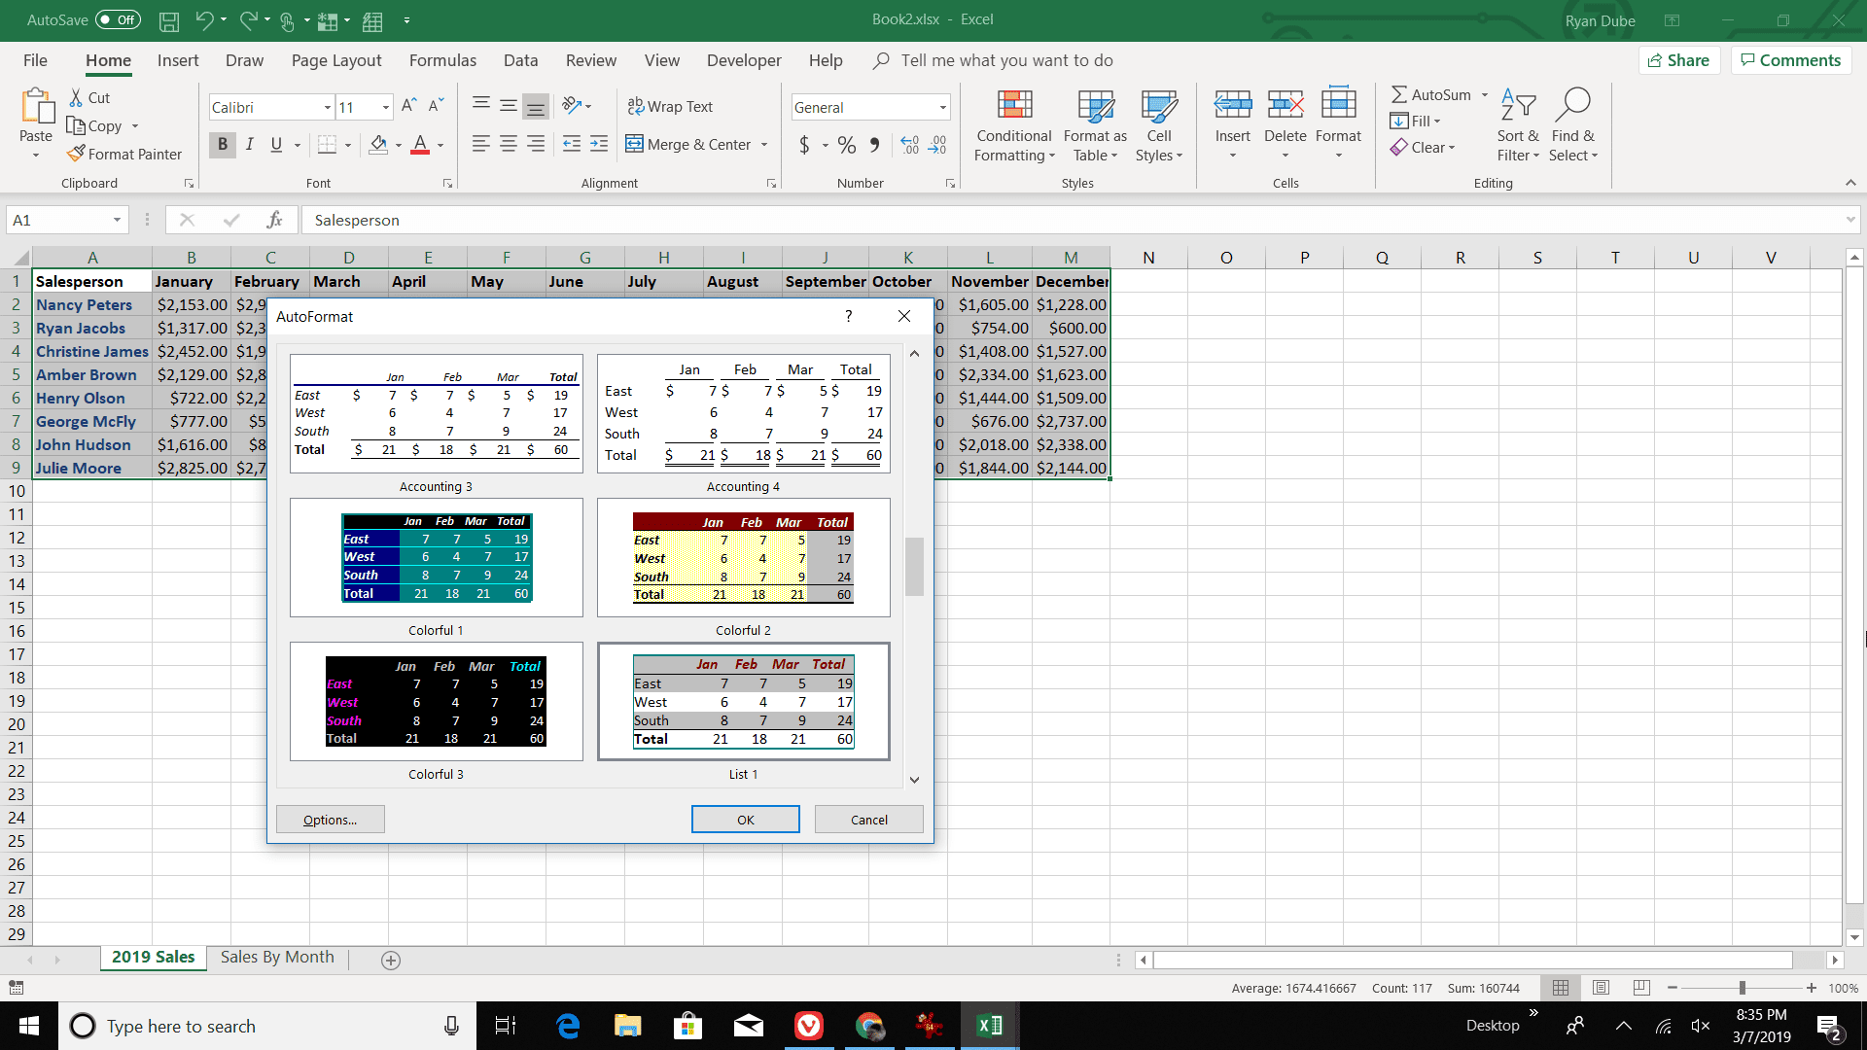Expand the Number format dropdown
This screenshot has height=1050, width=1867.
(x=942, y=106)
